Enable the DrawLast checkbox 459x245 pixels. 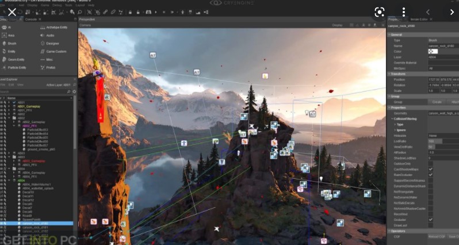[x=431, y=225]
